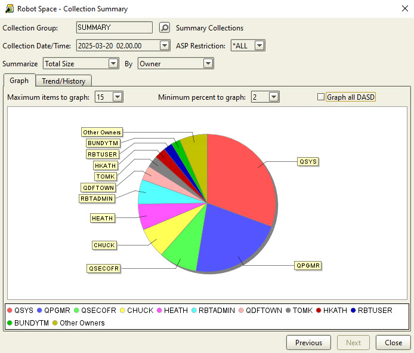The height and width of the screenshot is (353, 414).
Task: Switch to the Graph tab
Action: [19, 81]
